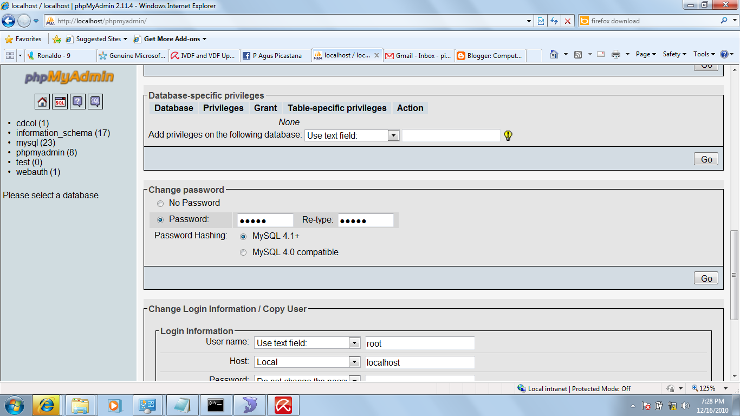
Task: Open the Host 'Local' dropdown
Action: click(307, 362)
